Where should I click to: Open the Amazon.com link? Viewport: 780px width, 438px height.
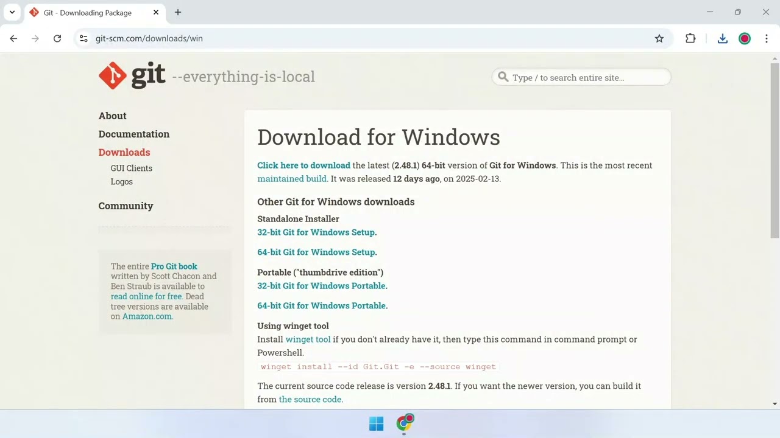point(147,316)
